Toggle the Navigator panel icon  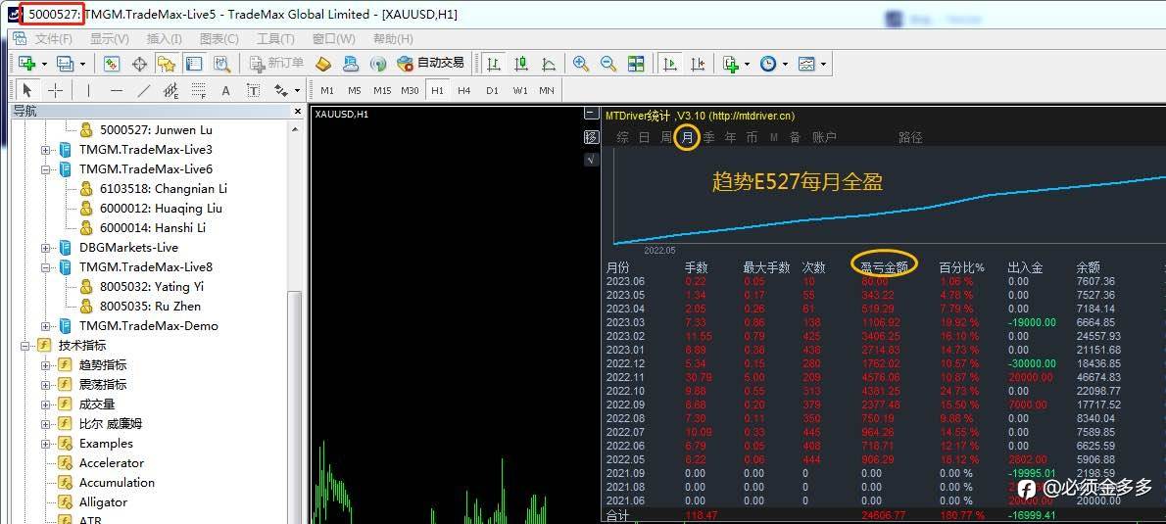click(167, 64)
